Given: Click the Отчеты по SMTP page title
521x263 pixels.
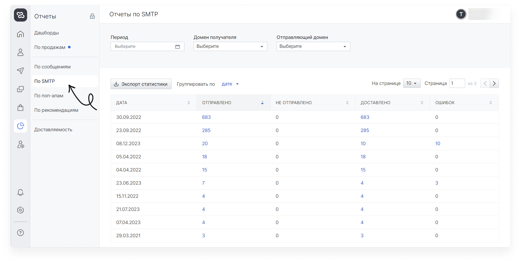Looking at the screenshot, I should pyautogui.click(x=134, y=14).
